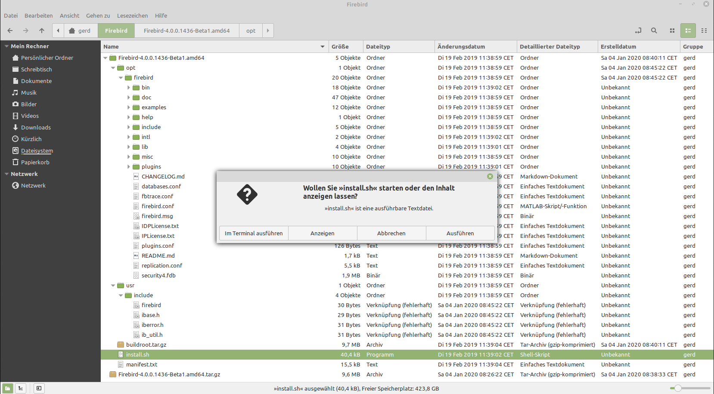
Task: Click the back navigation arrow
Action: 10,31
